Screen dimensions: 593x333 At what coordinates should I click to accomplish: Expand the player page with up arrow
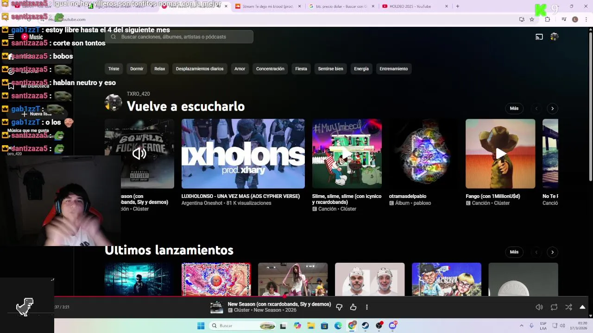(582, 307)
